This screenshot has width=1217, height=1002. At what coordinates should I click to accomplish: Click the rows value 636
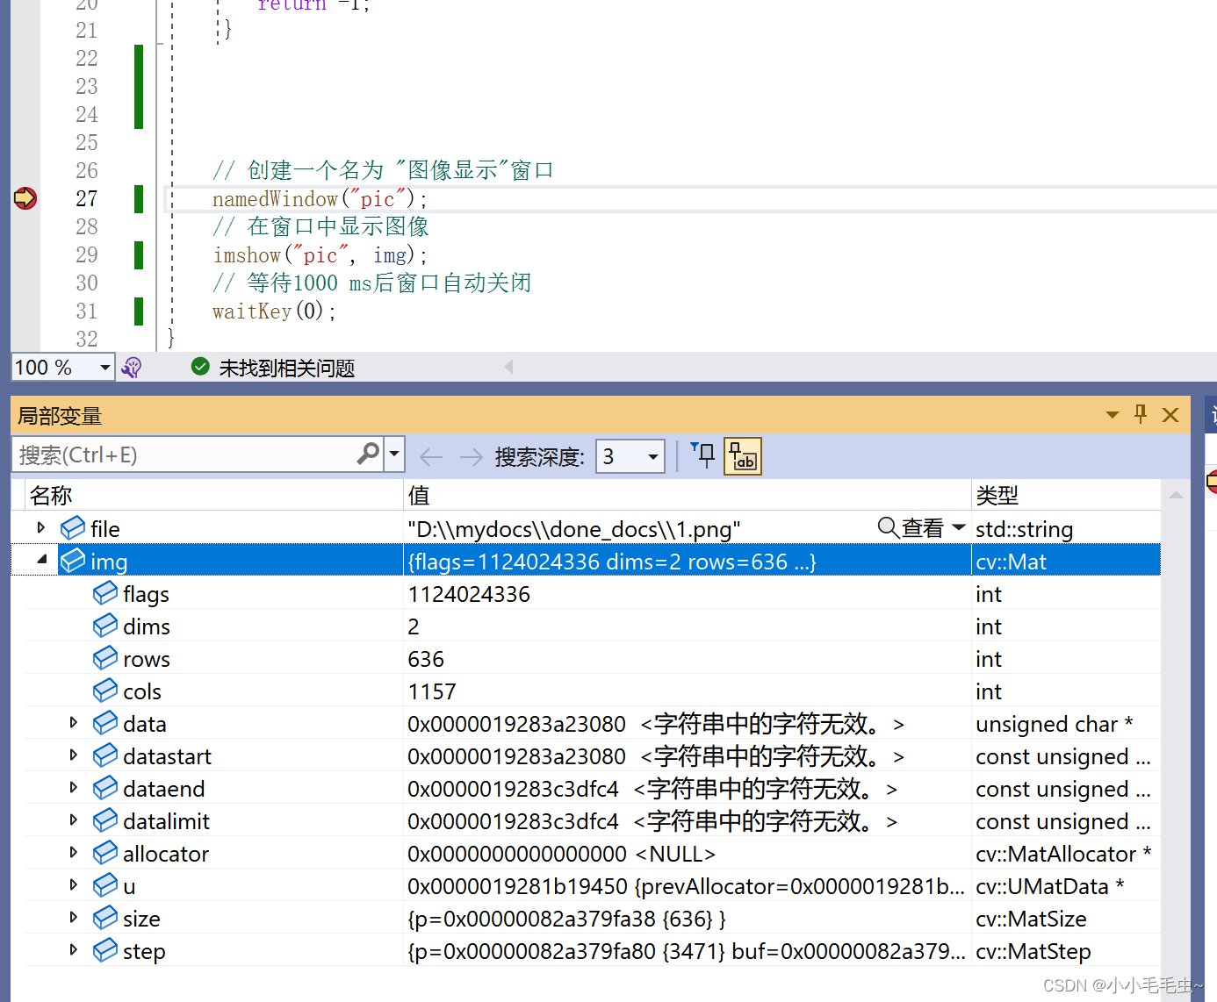[426, 659]
